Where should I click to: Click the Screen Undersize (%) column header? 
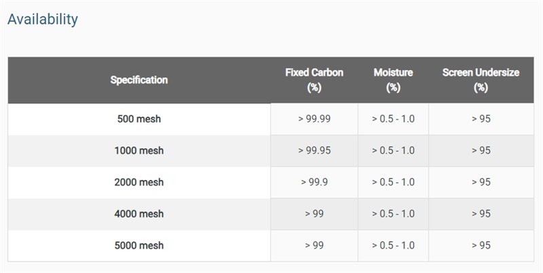tap(481, 80)
